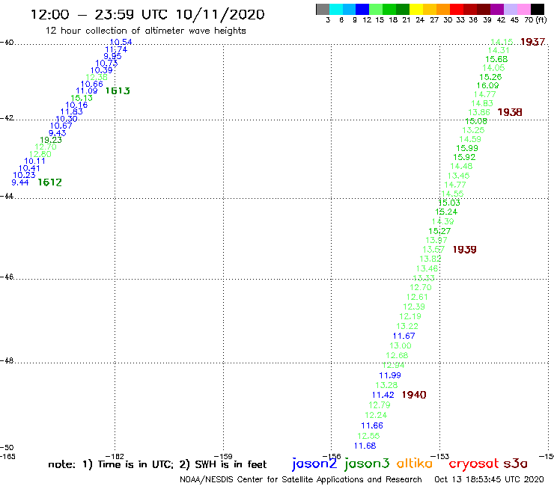
Task: Click the 12.80 wave height value
Action: [40, 154]
